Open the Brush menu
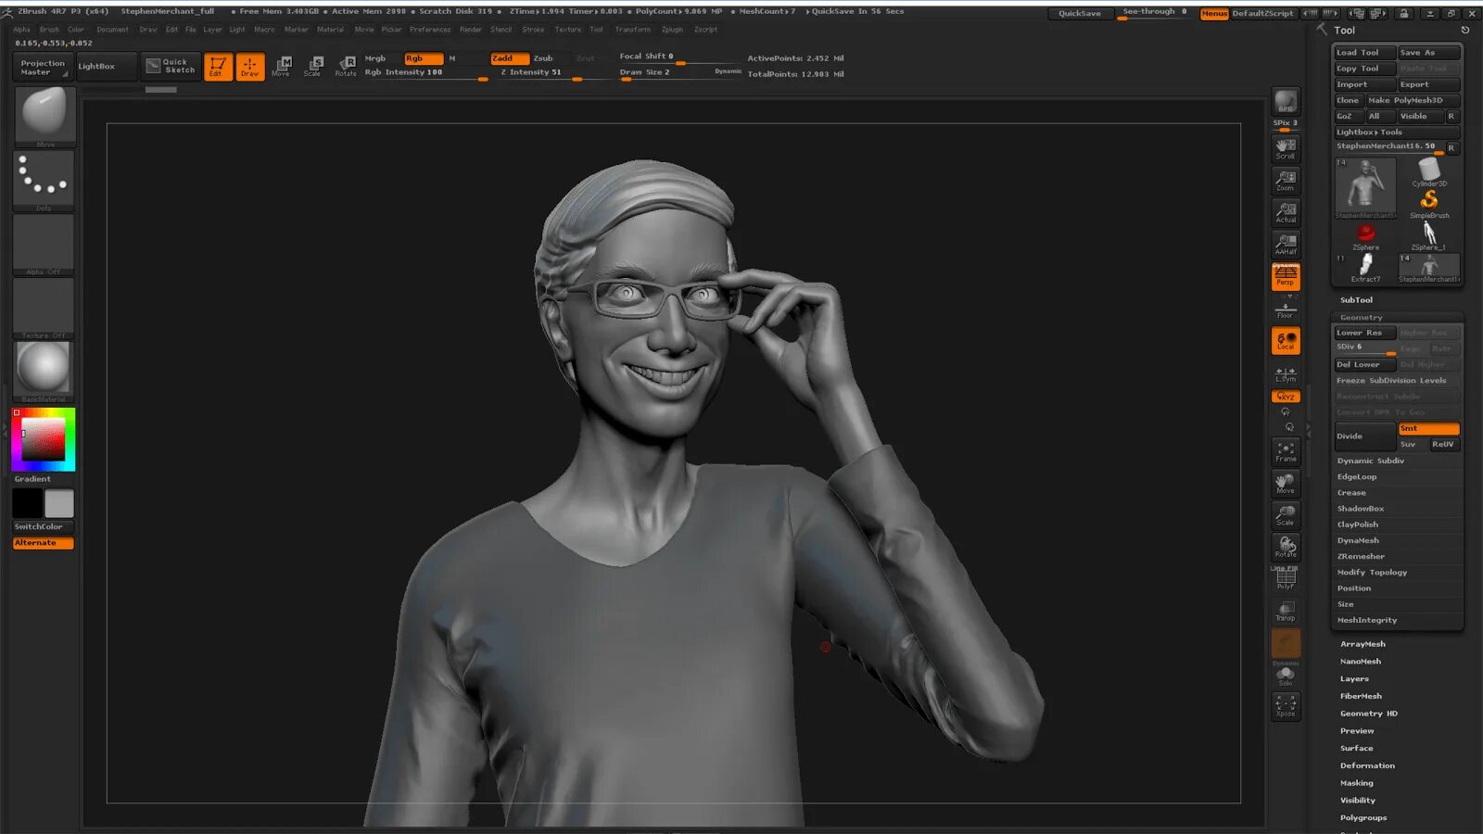This screenshot has width=1483, height=834. coord(49,30)
